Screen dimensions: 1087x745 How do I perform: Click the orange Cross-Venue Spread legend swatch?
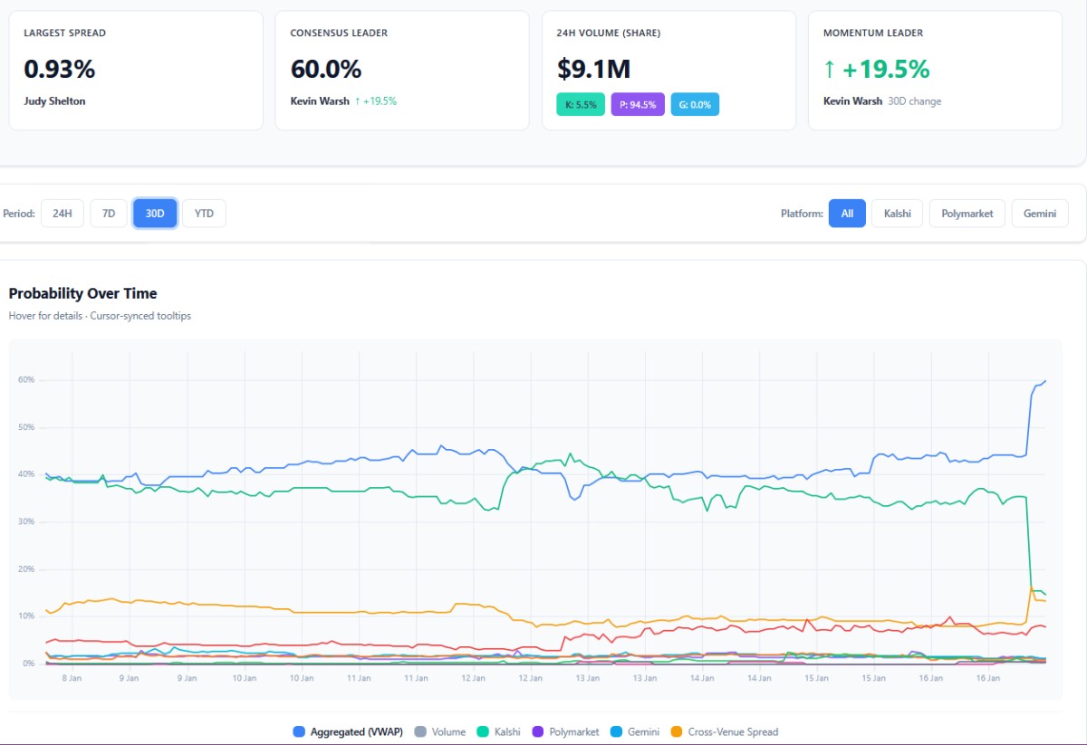click(x=677, y=731)
